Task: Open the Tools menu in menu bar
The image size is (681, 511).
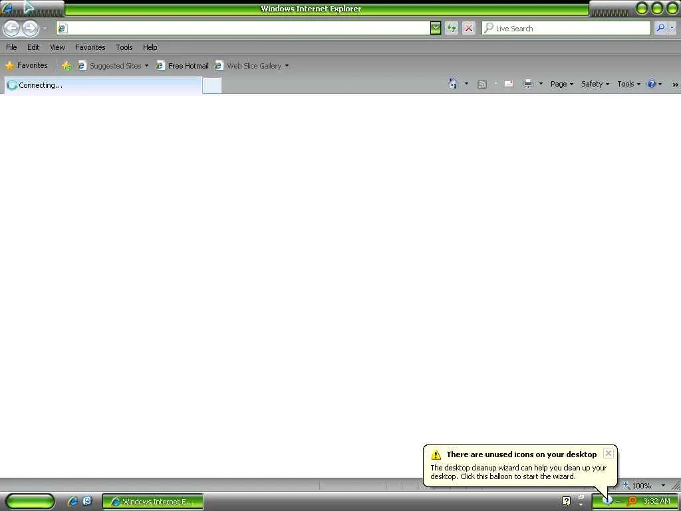Action: tap(124, 47)
